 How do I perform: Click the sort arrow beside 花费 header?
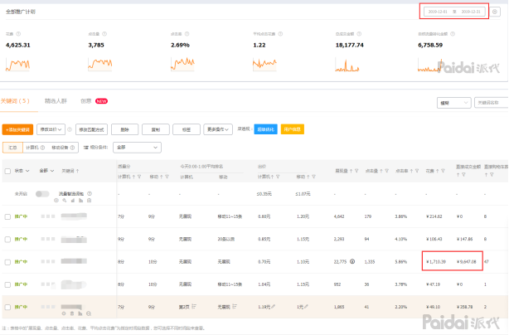437,171
